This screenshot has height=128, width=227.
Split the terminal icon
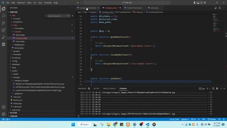coord(213,89)
